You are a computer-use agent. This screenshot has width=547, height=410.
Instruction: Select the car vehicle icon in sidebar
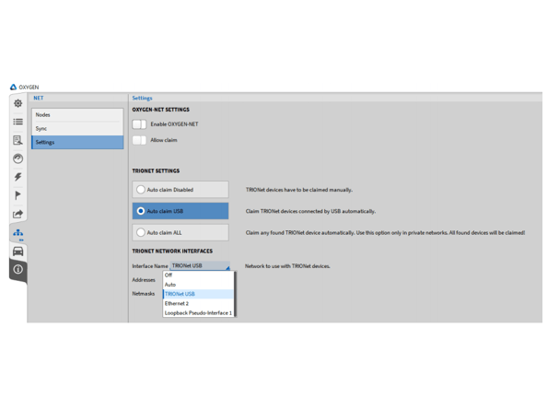[18, 252]
